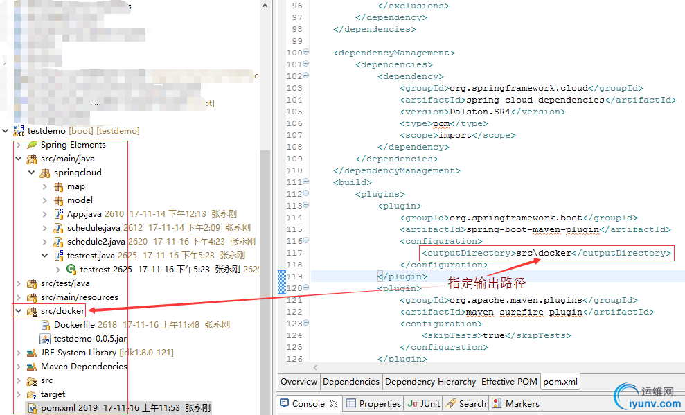The width and height of the screenshot is (685, 415).
Task: Open the Effective POM tab
Action: [509, 382]
